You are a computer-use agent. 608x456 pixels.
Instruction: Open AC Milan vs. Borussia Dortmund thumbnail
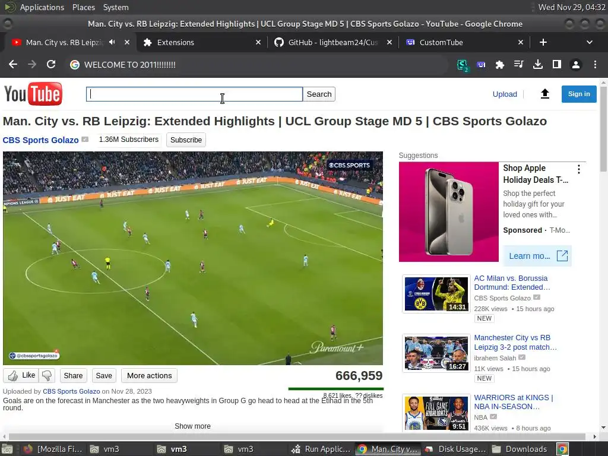click(436, 293)
